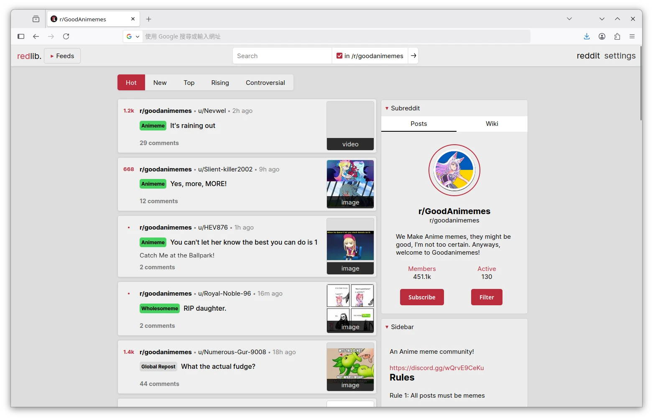Open the Wiki tab in Subreddit panel

pyautogui.click(x=492, y=124)
